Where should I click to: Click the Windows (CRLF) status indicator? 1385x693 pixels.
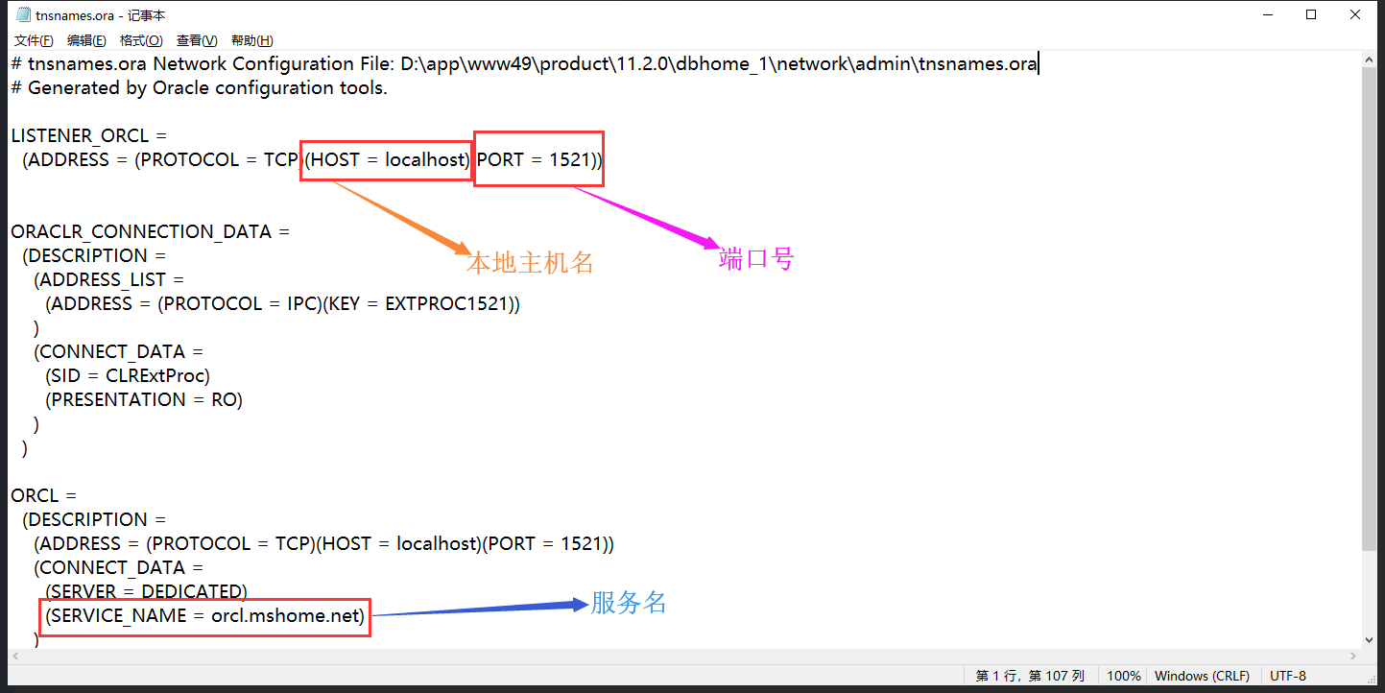1203,675
